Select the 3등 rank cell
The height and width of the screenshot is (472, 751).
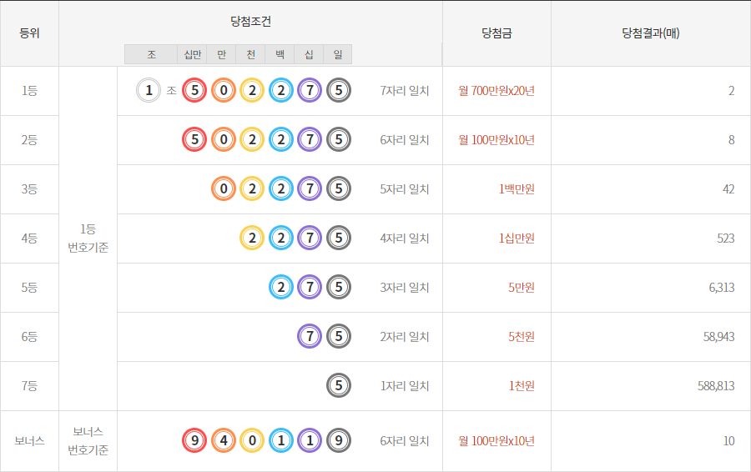29,189
